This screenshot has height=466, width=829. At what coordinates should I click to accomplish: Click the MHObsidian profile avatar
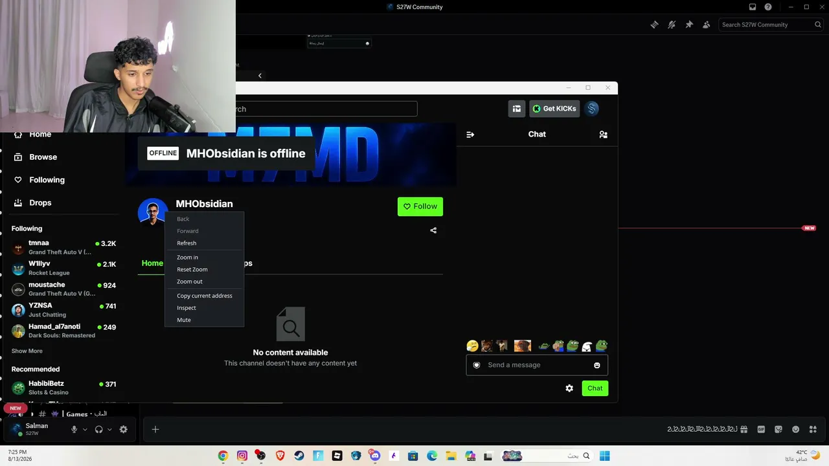tap(153, 212)
